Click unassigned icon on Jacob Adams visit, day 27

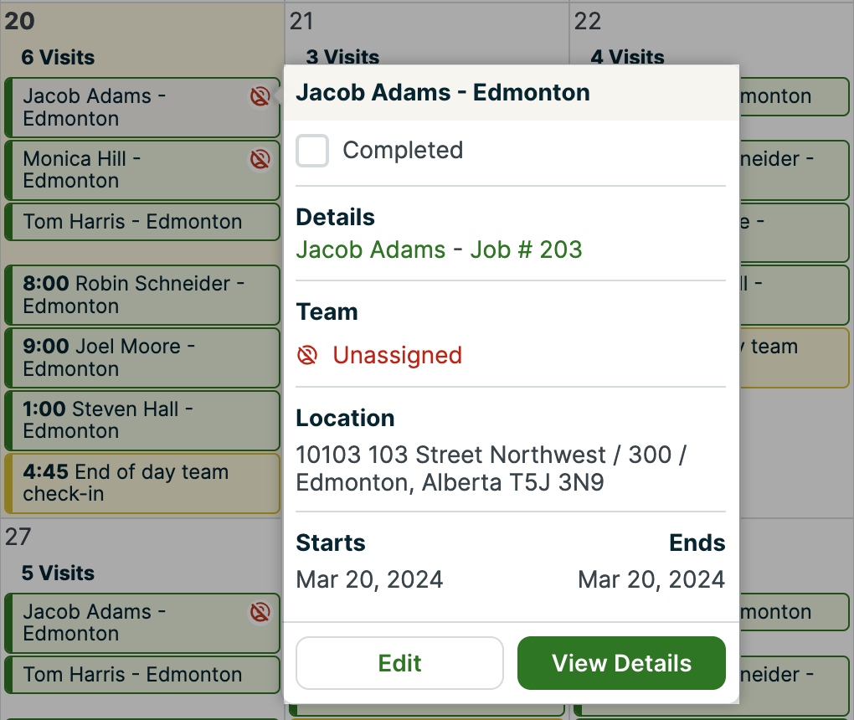(260, 613)
